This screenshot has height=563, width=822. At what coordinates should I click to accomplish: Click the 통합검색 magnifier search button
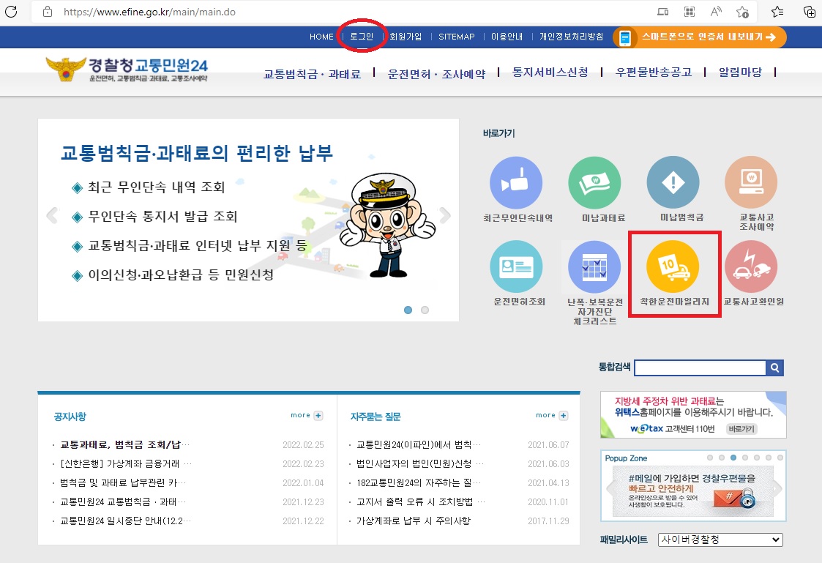775,368
